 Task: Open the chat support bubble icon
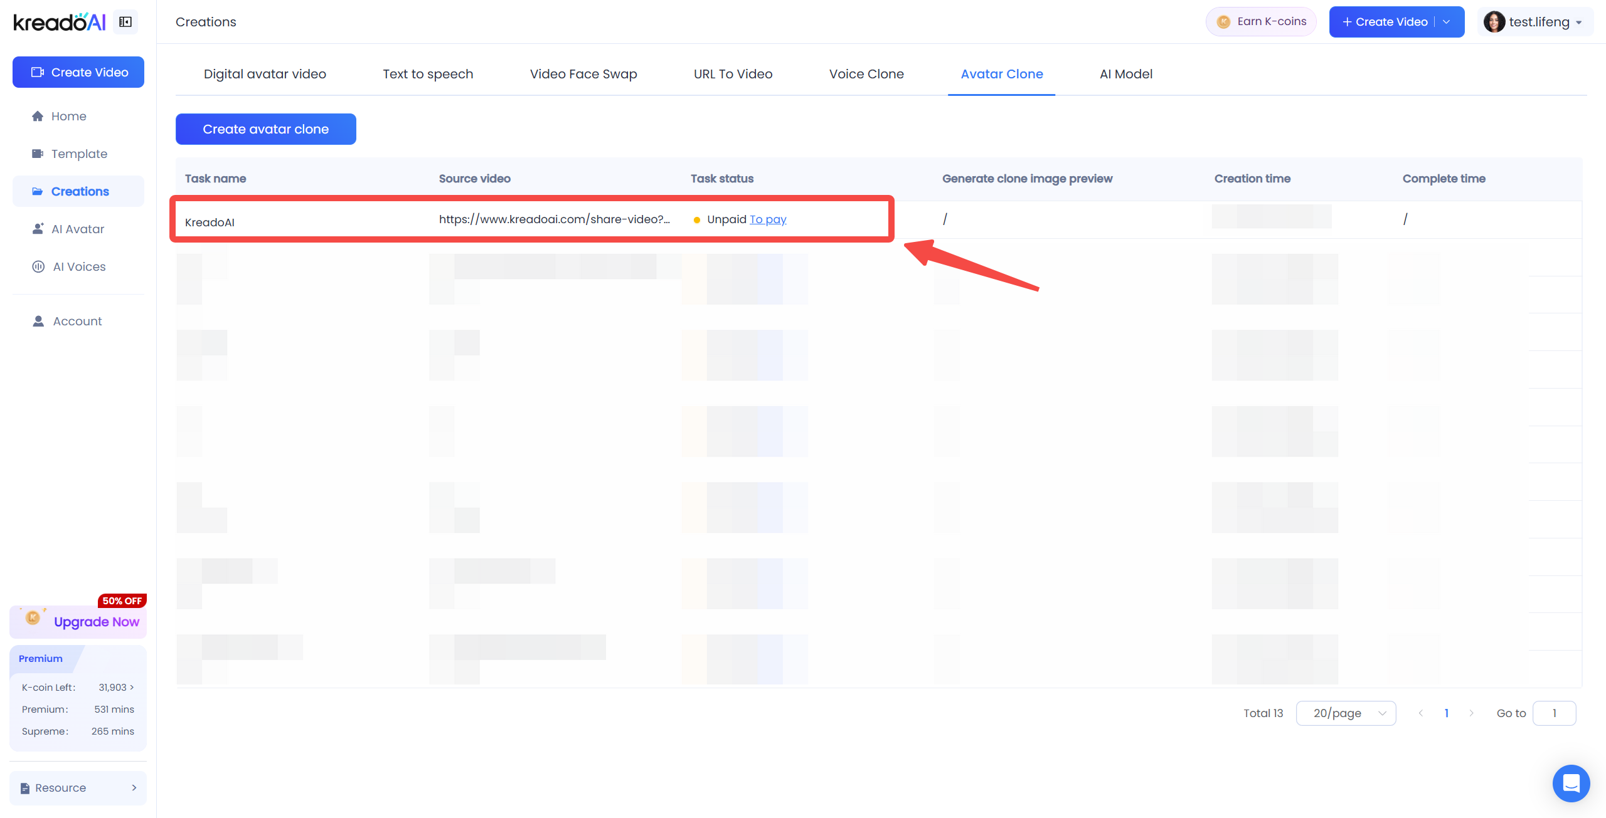[1571, 783]
